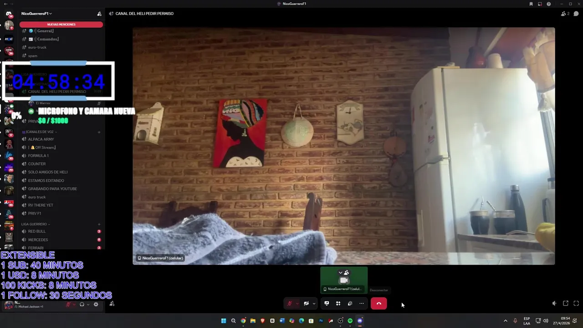Join SOLO AMIGOS DE HELI channel
The height and width of the screenshot is (328, 583).
pos(61,172)
